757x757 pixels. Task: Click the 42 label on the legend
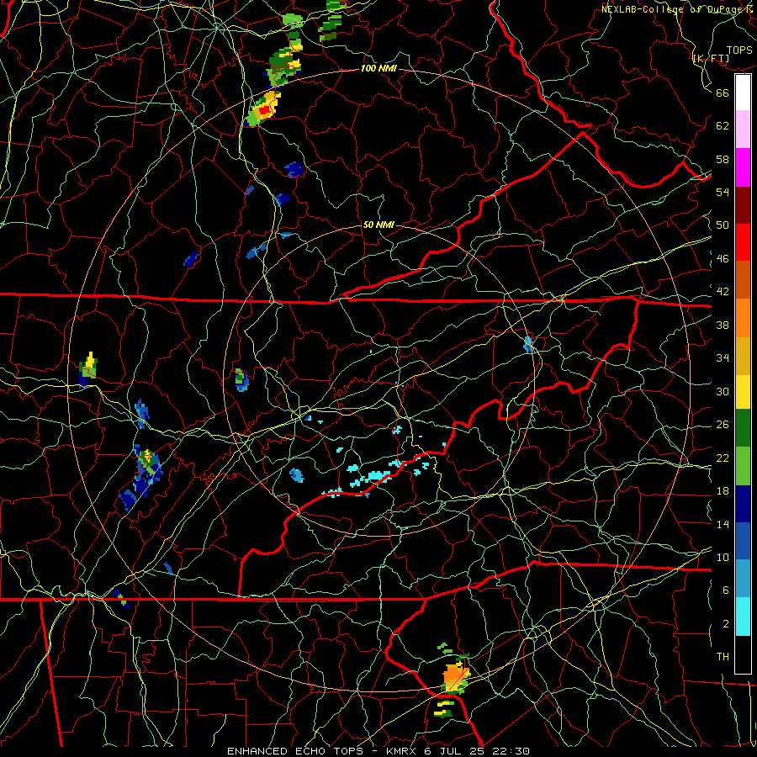coord(723,292)
